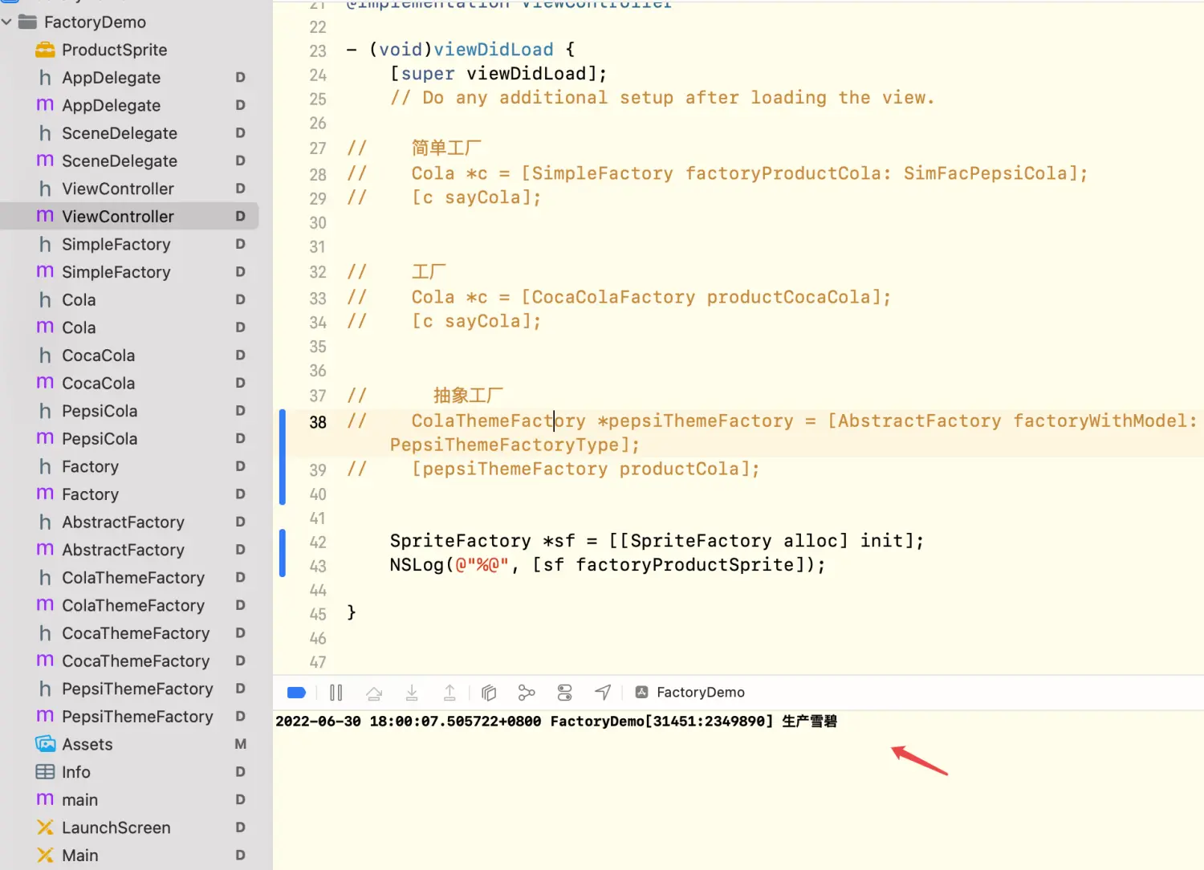Viewport: 1204px width, 870px height.
Task: Click the step out debug icon
Action: (449, 693)
